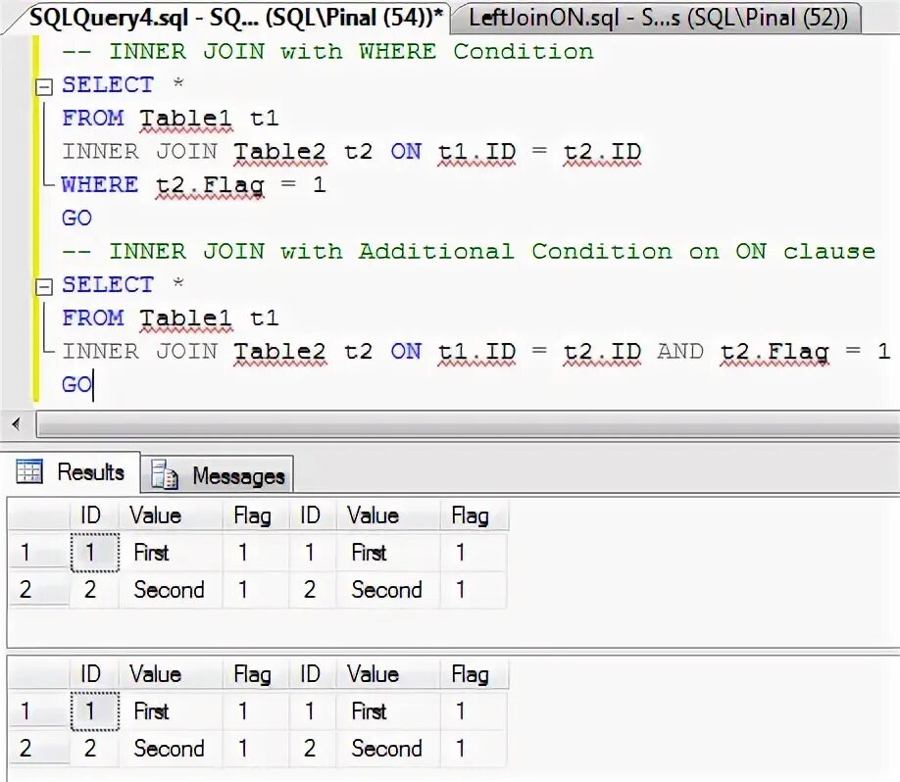
Task: Click the editor's horizontal scroll left arrow
Action: click(x=17, y=424)
